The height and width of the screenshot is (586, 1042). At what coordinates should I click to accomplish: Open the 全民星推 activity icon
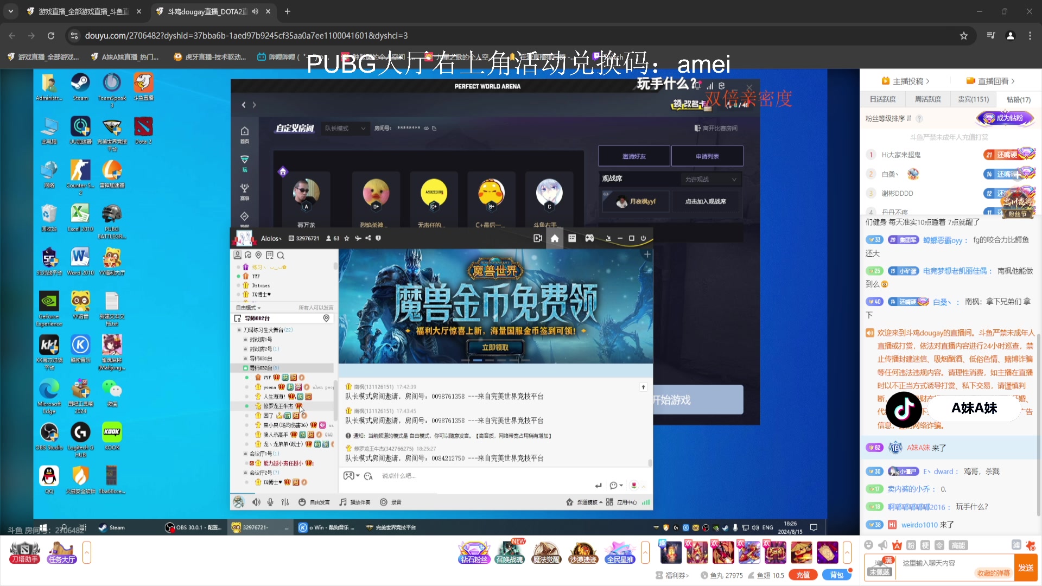620,553
